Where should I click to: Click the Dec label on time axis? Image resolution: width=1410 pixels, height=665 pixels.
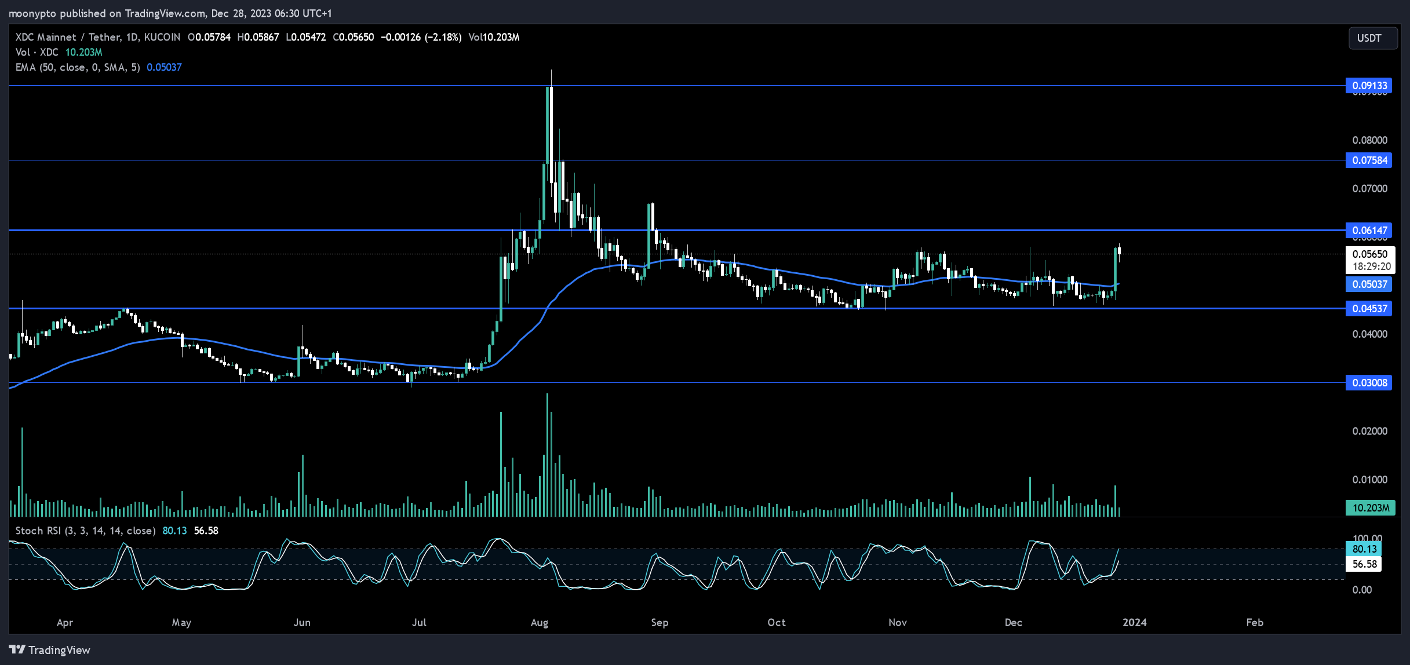[x=1014, y=623]
